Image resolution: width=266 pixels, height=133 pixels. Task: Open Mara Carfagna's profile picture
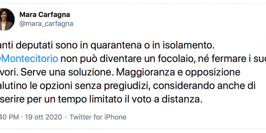pyautogui.click(x=6, y=19)
